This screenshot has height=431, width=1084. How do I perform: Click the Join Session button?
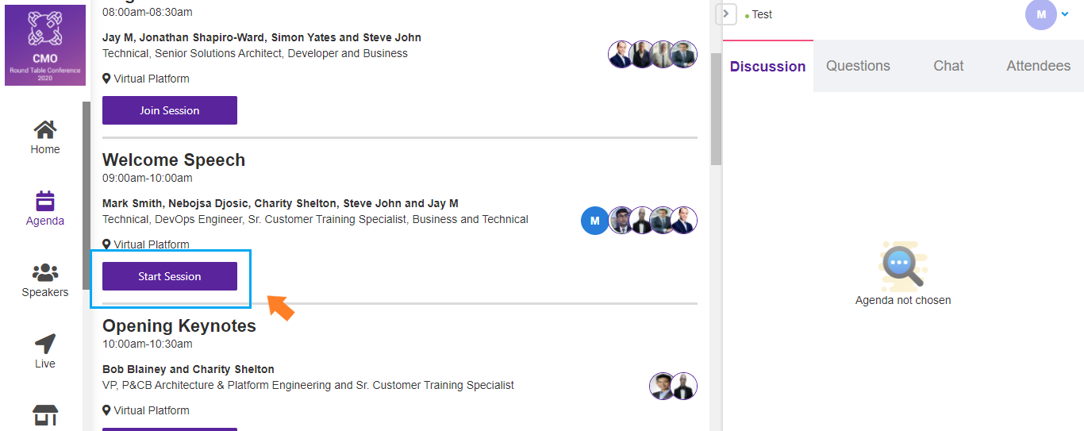point(170,110)
